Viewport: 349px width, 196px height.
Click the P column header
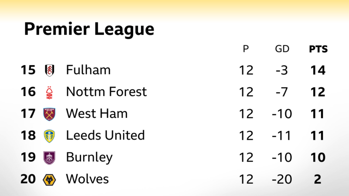(246, 49)
